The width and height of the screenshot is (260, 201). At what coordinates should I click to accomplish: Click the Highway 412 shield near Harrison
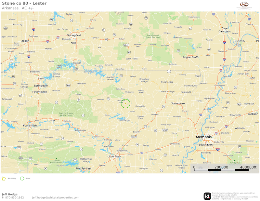pos(68,85)
